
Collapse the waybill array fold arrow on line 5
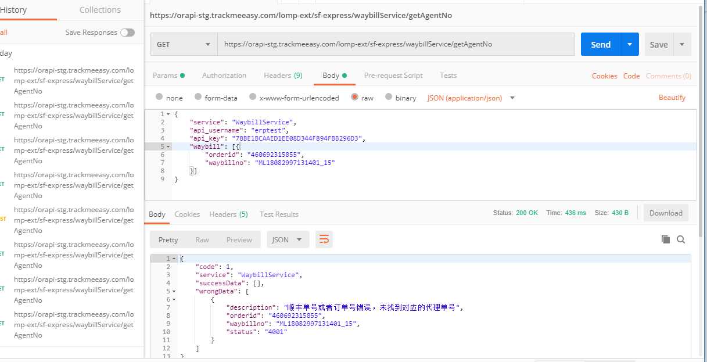(x=168, y=146)
